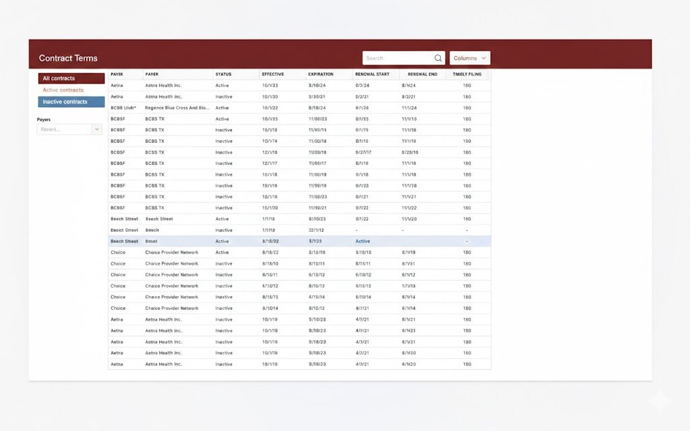Image resolution: width=690 pixels, height=431 pixels.
Task: Select the All contracts filter
Action: 71,79
